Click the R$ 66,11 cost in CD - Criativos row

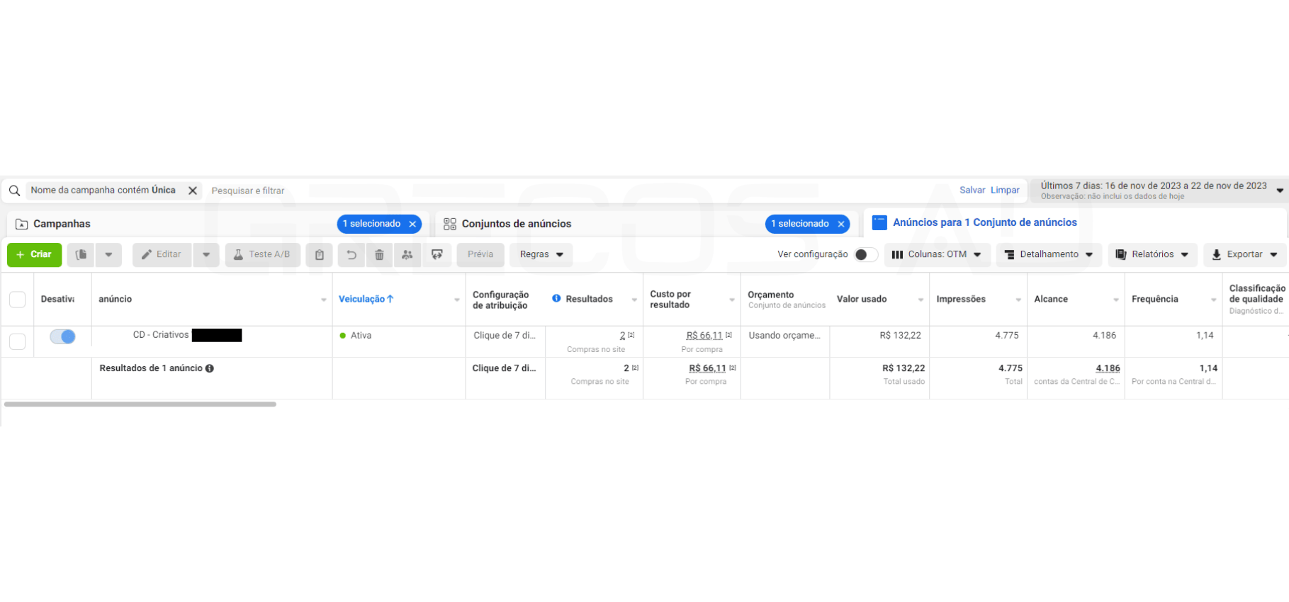tap(704, 336)
